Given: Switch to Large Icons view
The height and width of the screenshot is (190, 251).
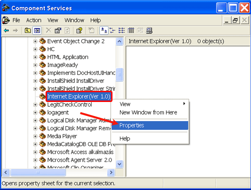Looking at the screenshot, I should pyautogui.click(x=104, y=30).
